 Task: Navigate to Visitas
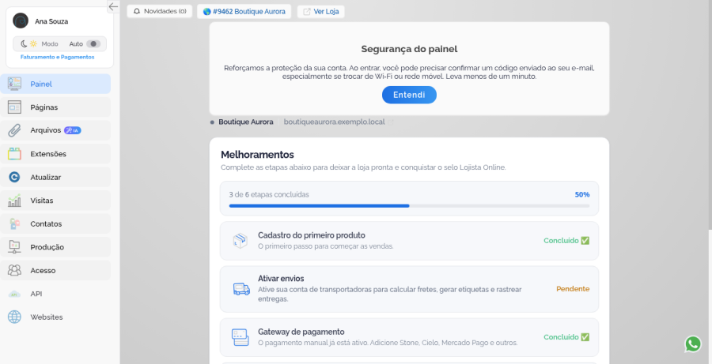point(55,201)
